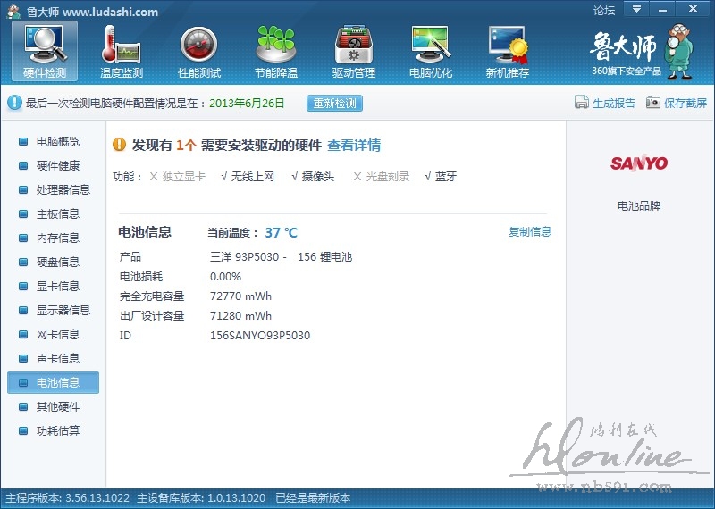Click the 无线上网 feature label
Screen dimensions: 715x509
tap(253, 176)
